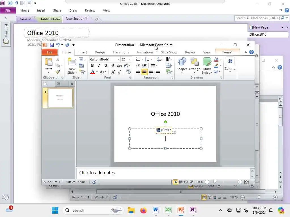Click the Shape Fill paint bucket

[216, 59]
